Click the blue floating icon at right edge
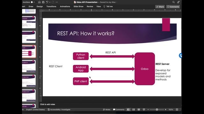The width and height of the screenshot is (204, 114). tap(180, 55)
